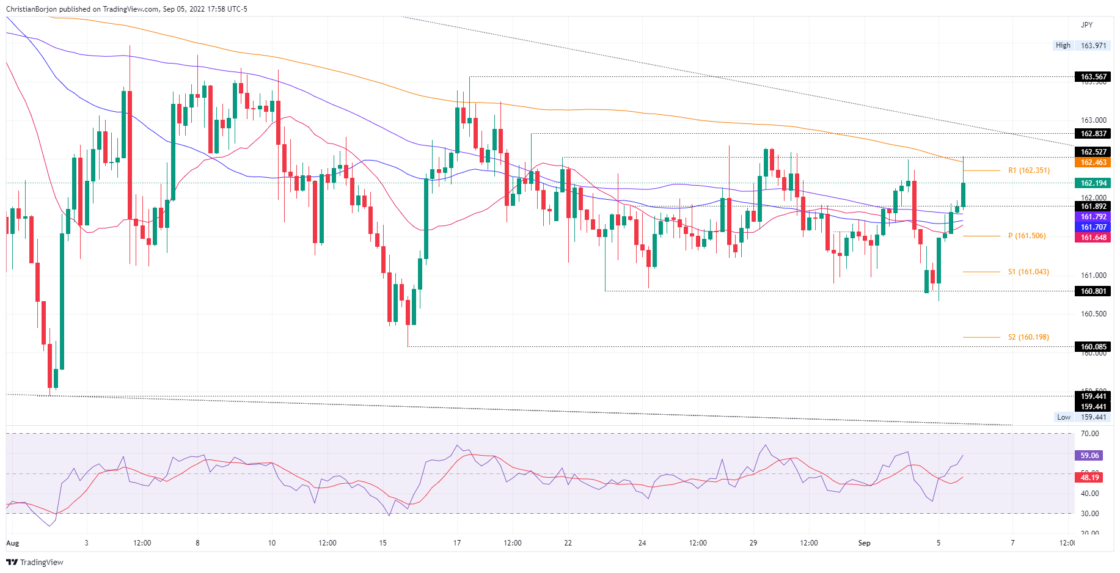Select the 160.801 support level label
1120x573 pixels.
(x=1093, y=291)
